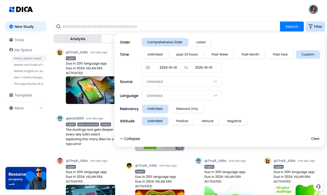
Task: Select Unlimited attitude option
Action: (155, 121)
